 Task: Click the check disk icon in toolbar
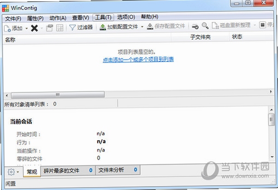point(195,26)
